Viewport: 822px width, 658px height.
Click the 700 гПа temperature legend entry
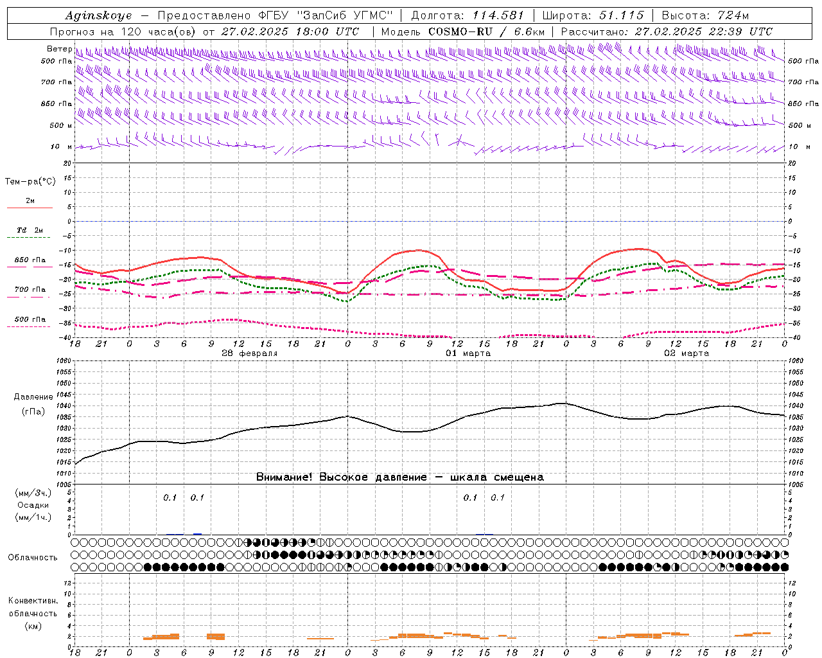tap(30, 292)
